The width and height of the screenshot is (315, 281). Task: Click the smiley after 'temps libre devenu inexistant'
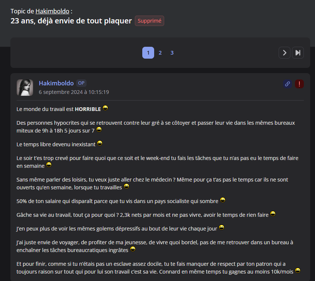pos(100,143)
